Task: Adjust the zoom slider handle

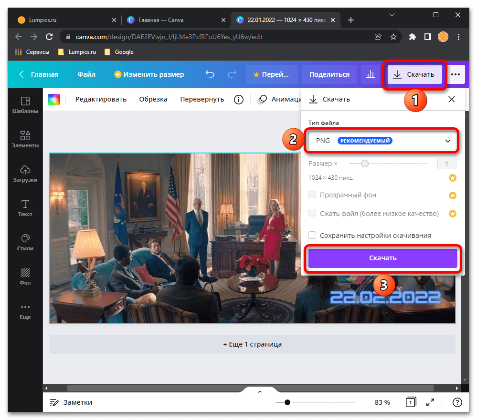Action: [287, 402]
